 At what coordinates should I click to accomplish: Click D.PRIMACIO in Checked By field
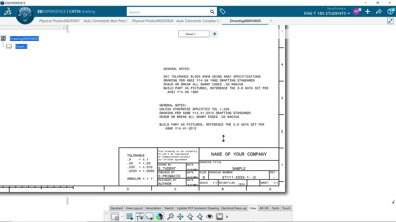click(x=169, y=176)
